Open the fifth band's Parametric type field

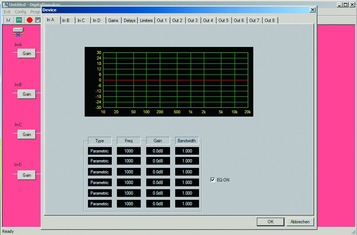coord(100,193)
